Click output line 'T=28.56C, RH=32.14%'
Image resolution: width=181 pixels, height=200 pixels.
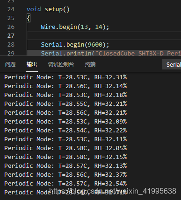coord(65,86)
